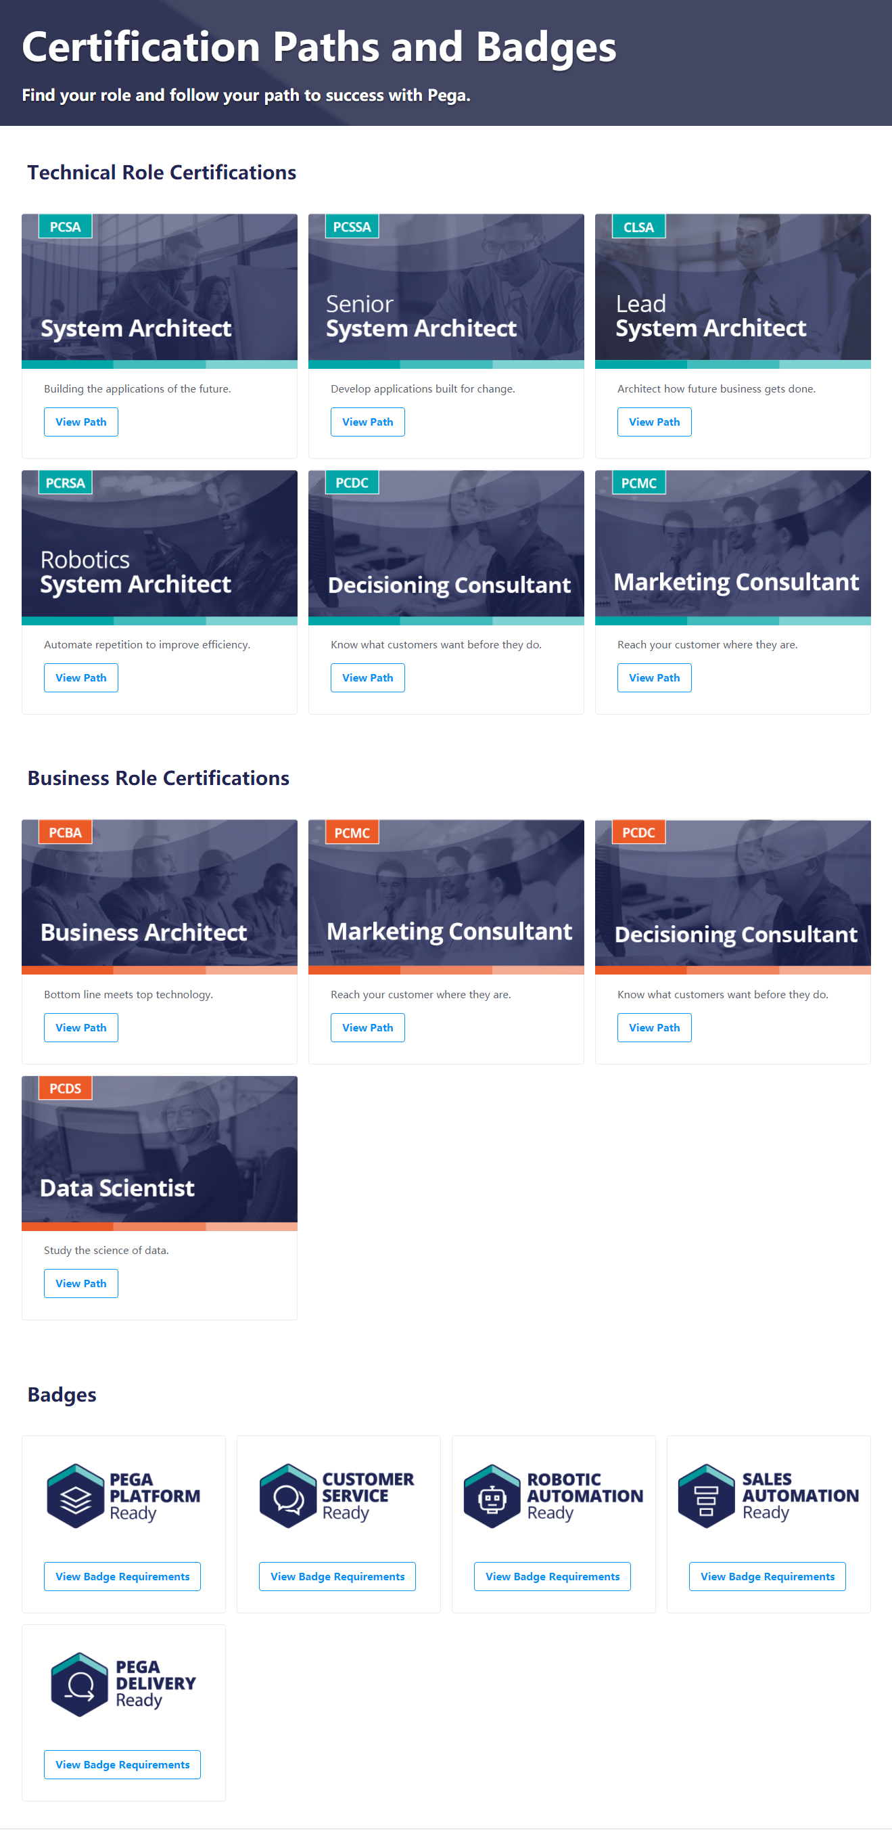View Path for Data Scientist
The image size is (892, 1832).
[x=81, y=1284]
